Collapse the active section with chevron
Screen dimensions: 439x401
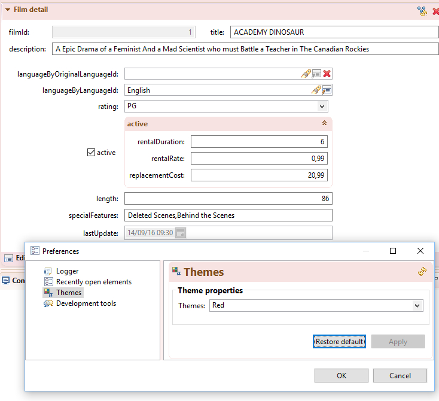tap(324, 123)
